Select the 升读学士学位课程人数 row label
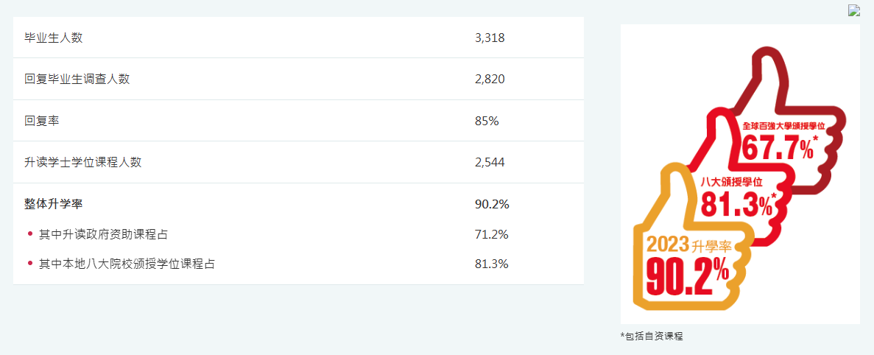Image resolution: width=874 pixels, height=355 pixels. [x=83, y=162]
